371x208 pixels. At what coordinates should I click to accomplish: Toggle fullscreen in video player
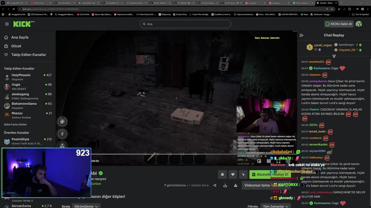278,161
